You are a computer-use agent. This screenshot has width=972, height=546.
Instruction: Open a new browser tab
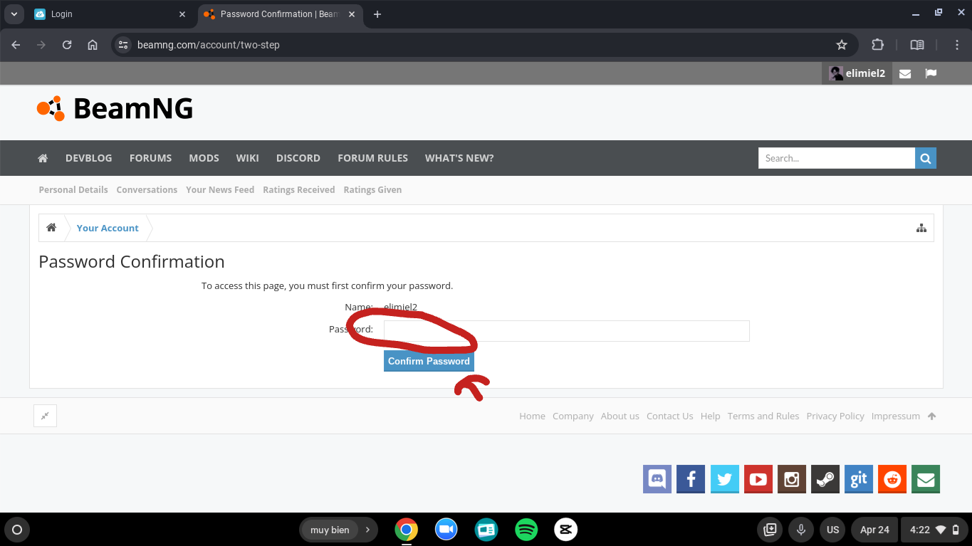tap(377, 14)
